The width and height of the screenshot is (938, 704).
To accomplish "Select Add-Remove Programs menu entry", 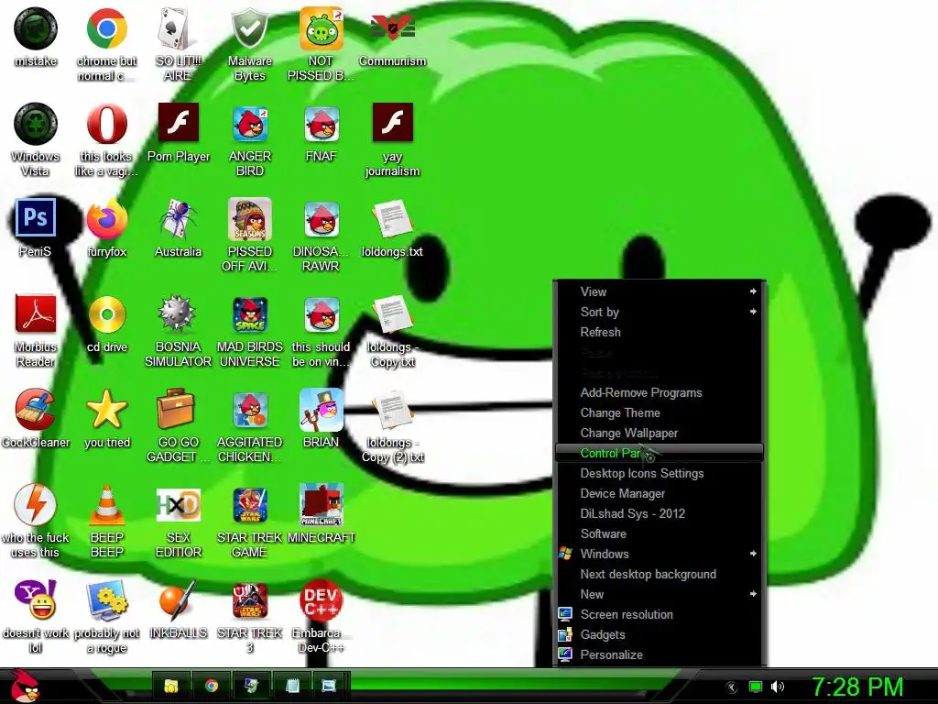I will pos(660,392).
